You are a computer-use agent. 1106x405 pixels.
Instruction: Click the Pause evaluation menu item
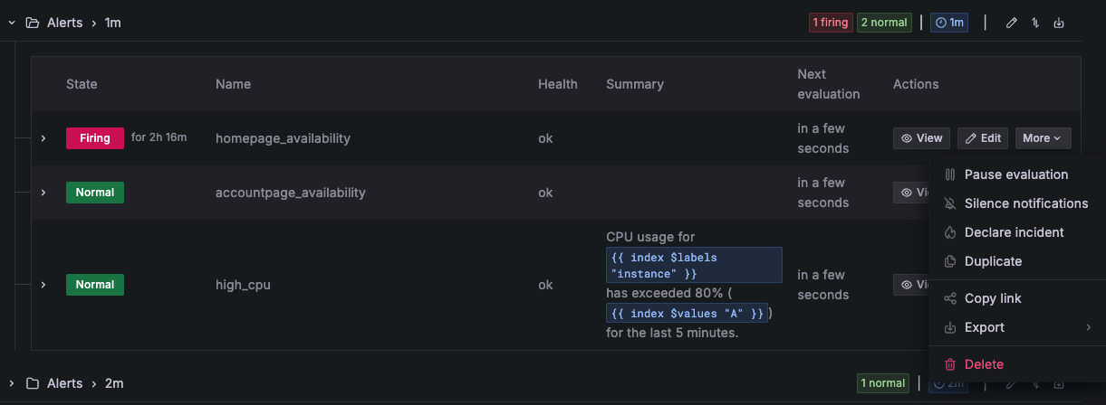click(1015, 174)
